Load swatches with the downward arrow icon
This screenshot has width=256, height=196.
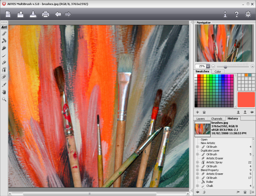click(245, 112)
